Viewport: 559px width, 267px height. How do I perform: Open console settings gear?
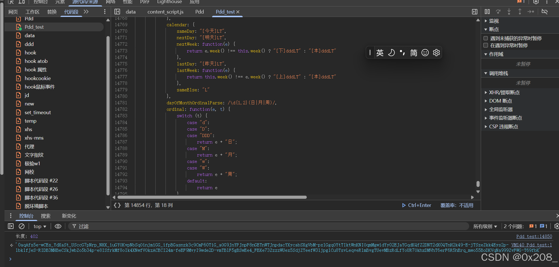click(556, 226)
